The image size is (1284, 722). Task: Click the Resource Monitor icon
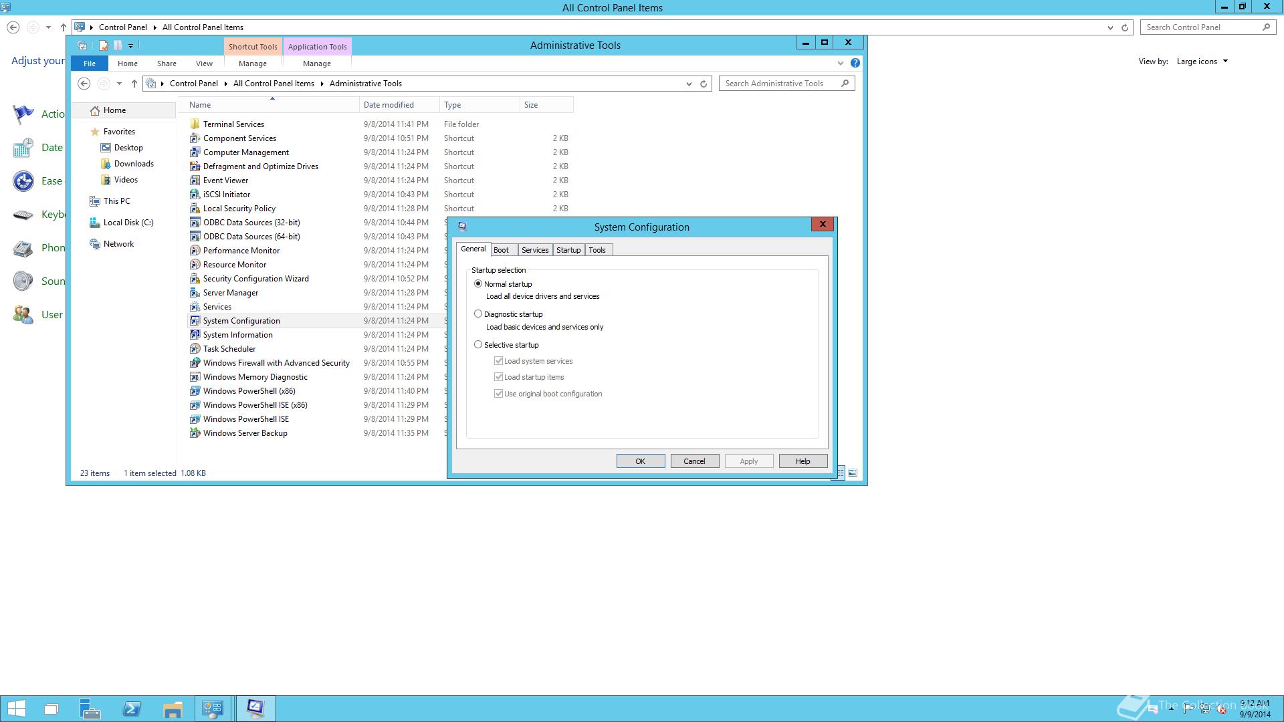[195, 265]
